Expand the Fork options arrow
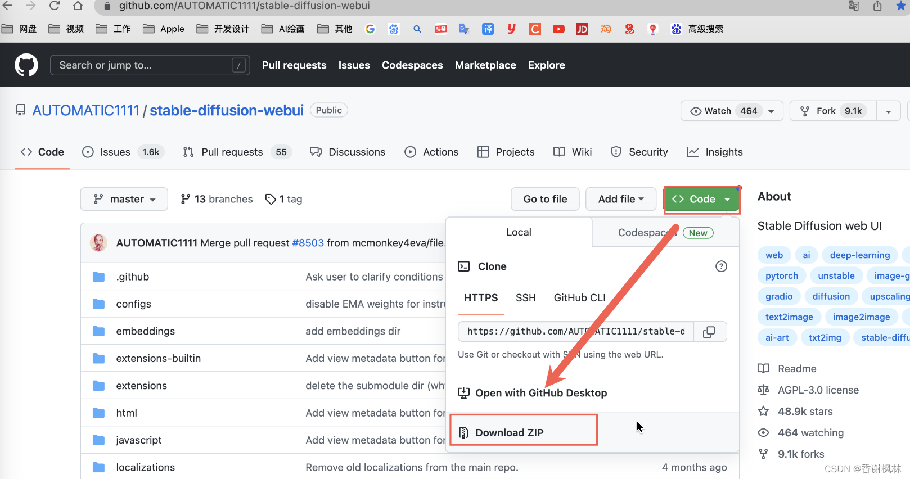The height and width of the screenshot is (479, 910). pyautogui.click(x=888, y=111)
